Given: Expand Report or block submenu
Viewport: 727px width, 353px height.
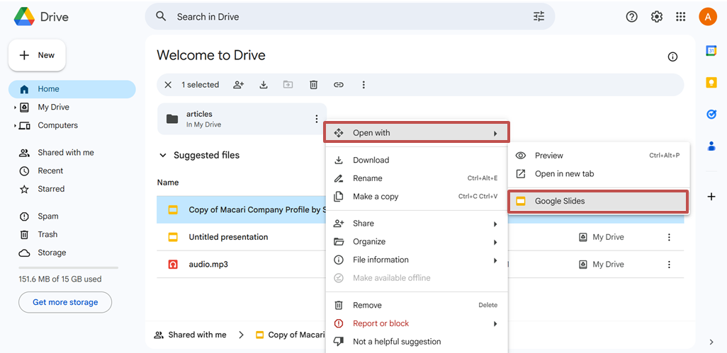Looking at the screenshot, I should 417,323.
